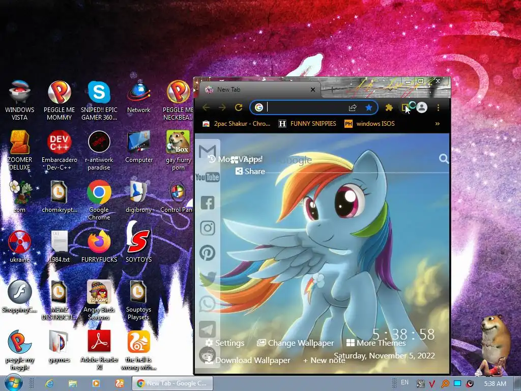This screenshot has width=521, height=391.
Task: Go back in Chrome
Action: [207, 107]
